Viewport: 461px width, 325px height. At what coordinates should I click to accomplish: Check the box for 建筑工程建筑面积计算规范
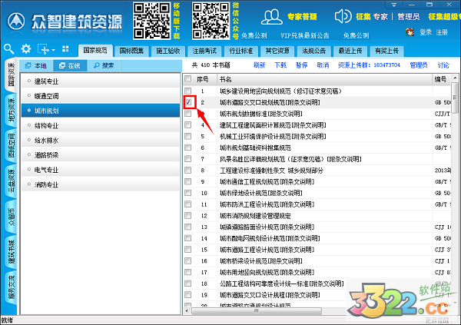click(188, 125)
